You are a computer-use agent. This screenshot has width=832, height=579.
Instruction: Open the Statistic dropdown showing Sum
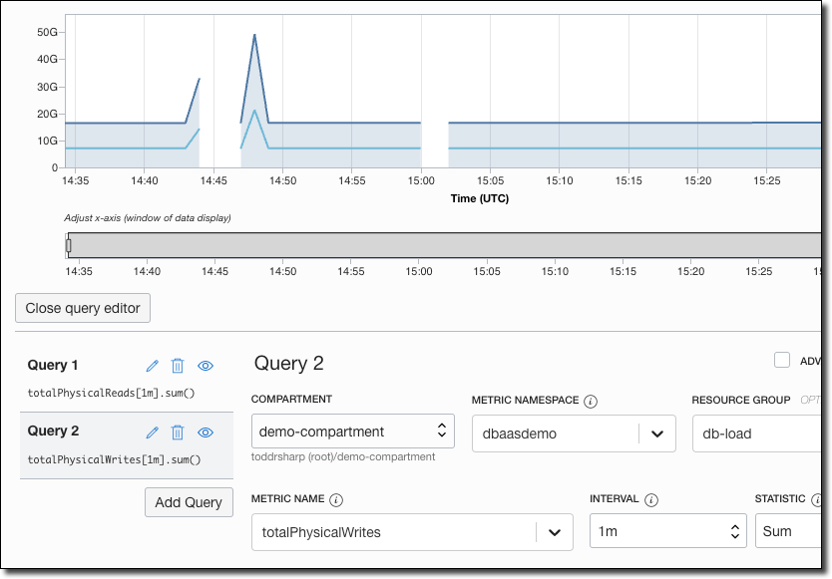click(x=788, y=531)
